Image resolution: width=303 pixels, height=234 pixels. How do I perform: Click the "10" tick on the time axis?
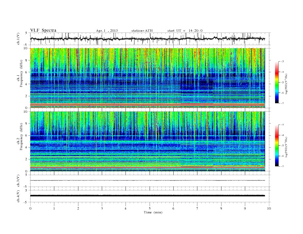pyautogui.click(x=269, y=208)
